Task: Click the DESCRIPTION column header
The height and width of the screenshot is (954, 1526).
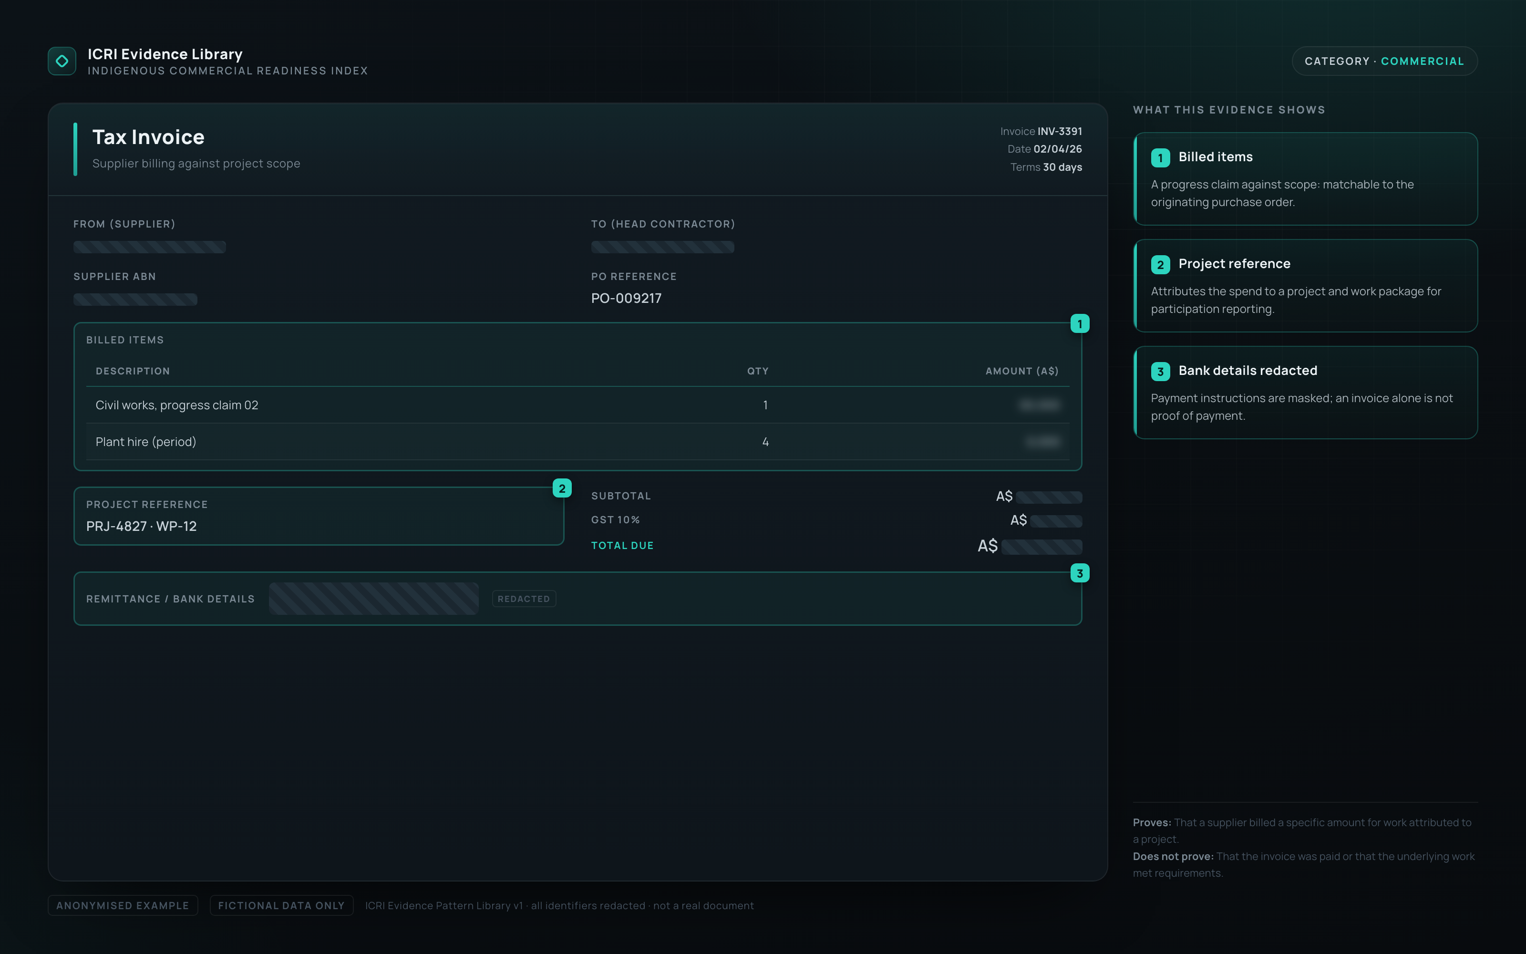Action: tap(133, 371)
